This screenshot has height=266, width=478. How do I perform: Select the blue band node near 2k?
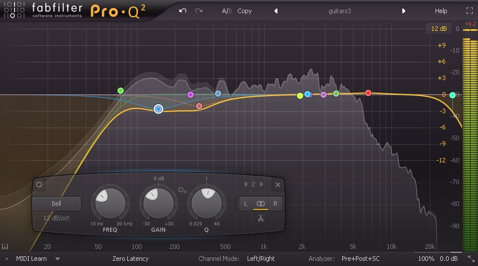click(308, 94)
